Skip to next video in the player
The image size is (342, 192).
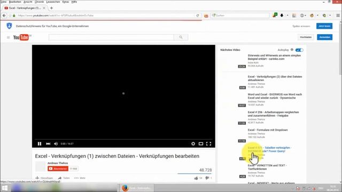click(x=48, y=143)
